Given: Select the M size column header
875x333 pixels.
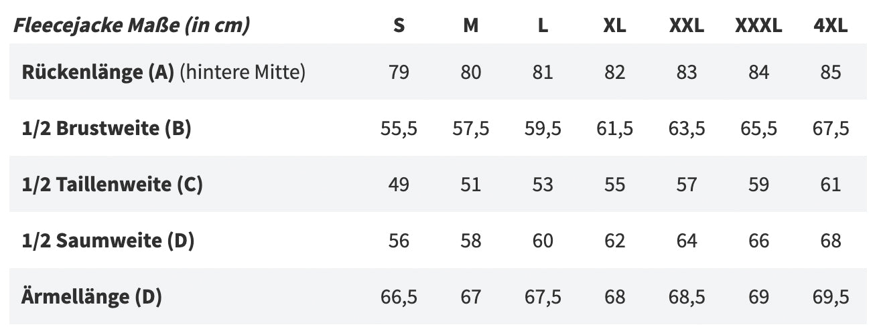Looking at the screenshot, I should pos(471,26).
